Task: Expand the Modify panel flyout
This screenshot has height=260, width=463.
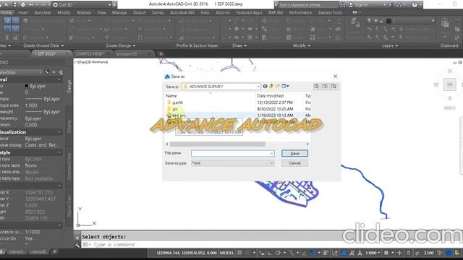Action: coord(302,45)
